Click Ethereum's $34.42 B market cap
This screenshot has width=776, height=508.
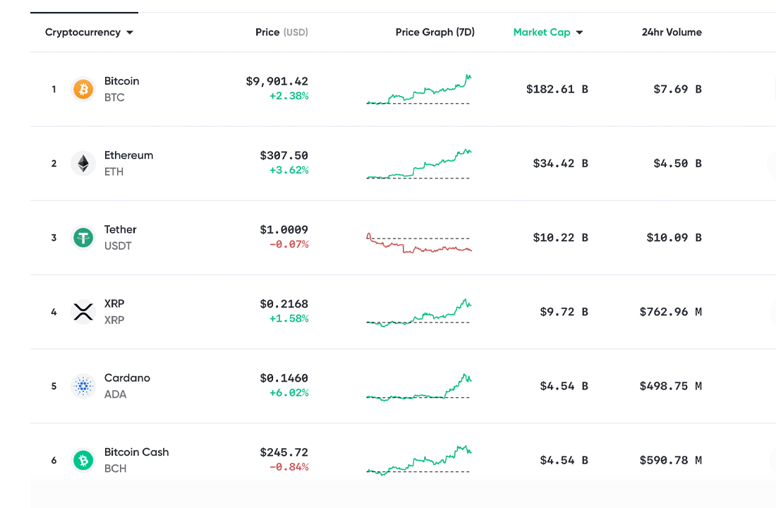[x=560, y=164]
